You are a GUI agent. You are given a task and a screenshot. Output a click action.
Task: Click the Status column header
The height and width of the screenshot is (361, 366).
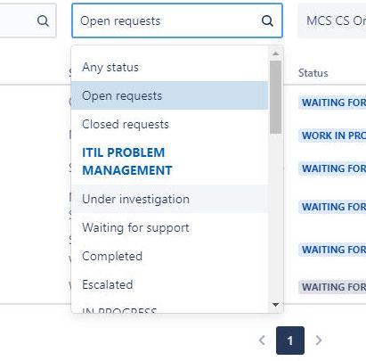(x=313, y=73)
